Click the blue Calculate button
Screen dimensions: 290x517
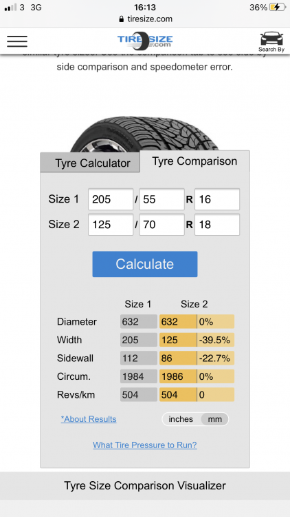pos(145,264)
